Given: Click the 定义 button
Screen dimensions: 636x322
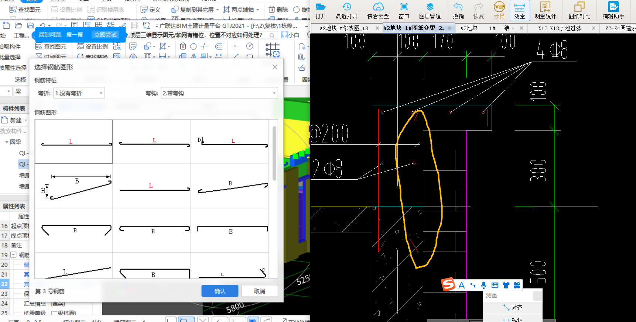Looking at the screenshot, I should (x=151, y=10).
